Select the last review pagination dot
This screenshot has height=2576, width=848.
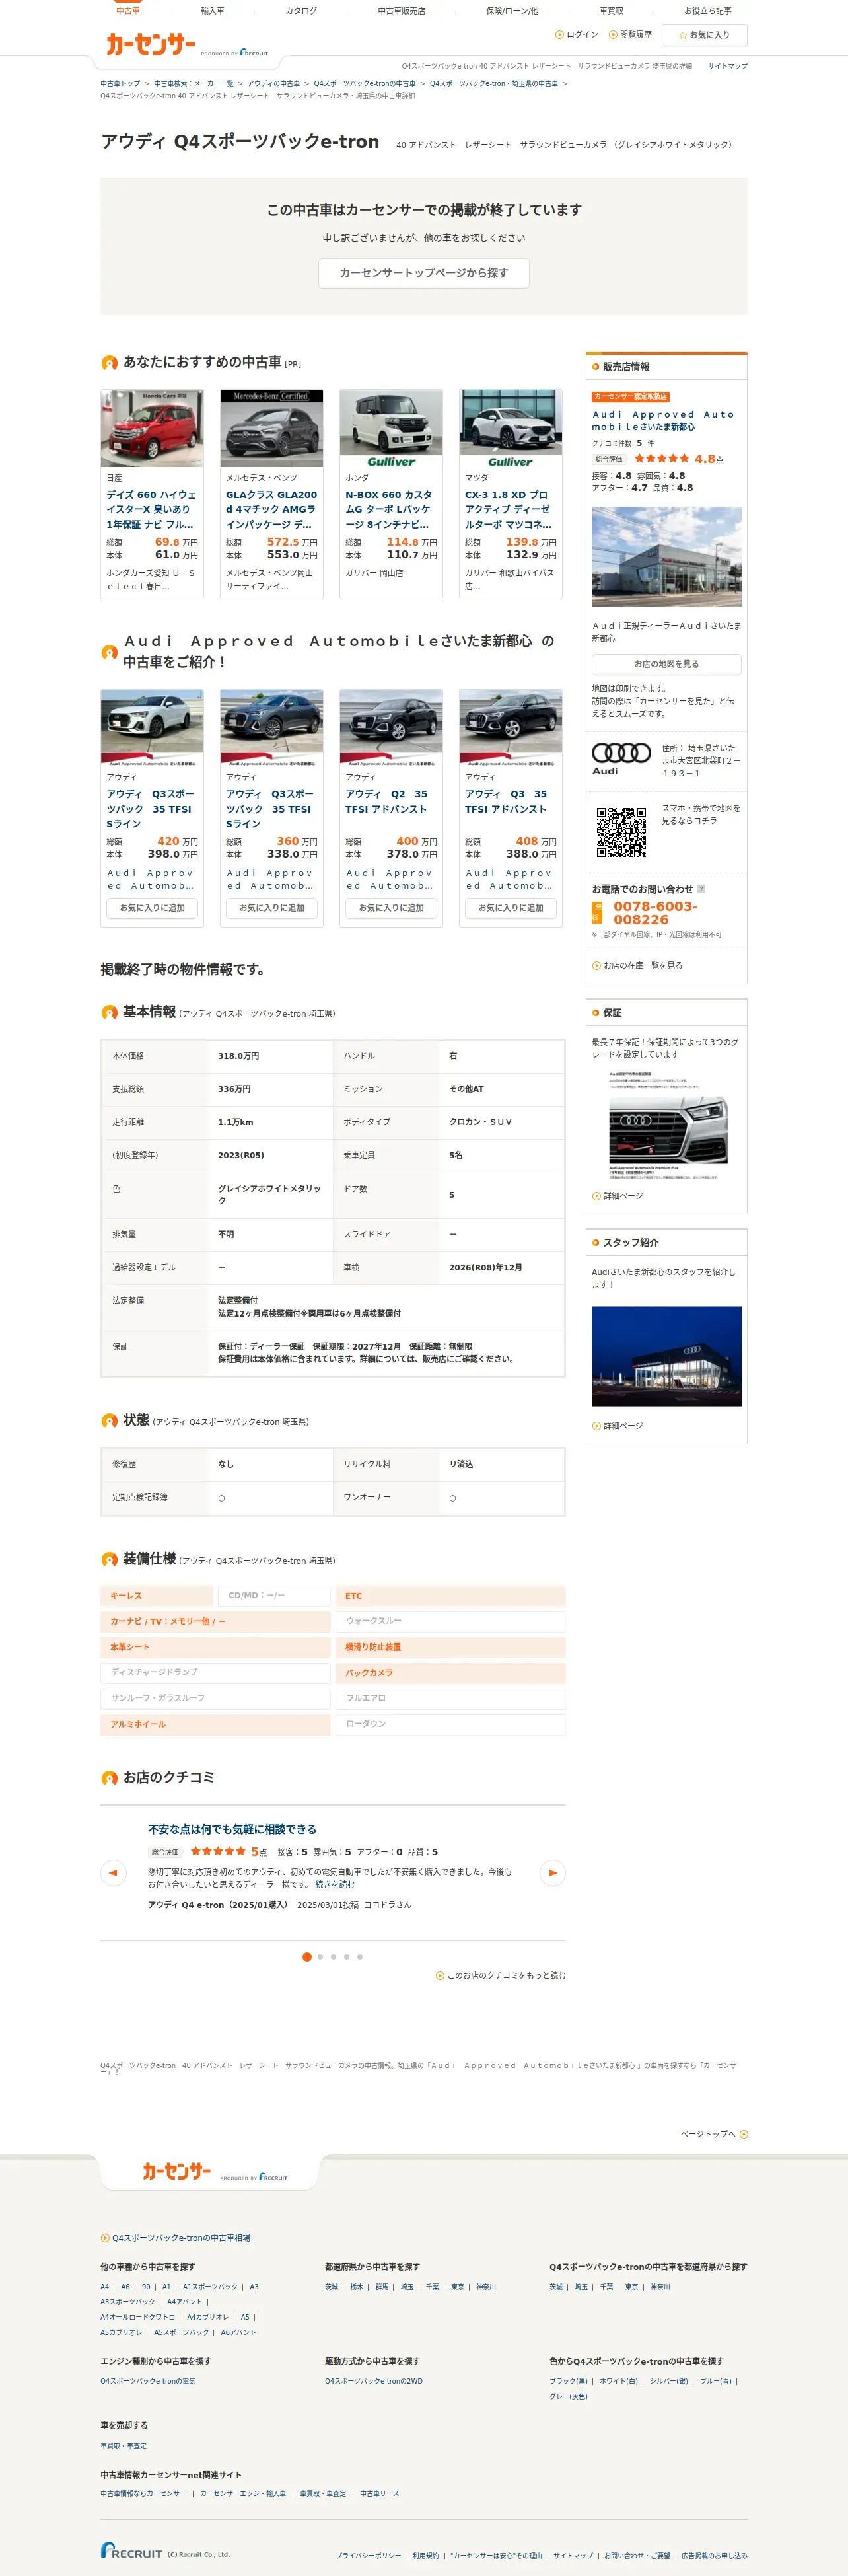(360, 1957)
